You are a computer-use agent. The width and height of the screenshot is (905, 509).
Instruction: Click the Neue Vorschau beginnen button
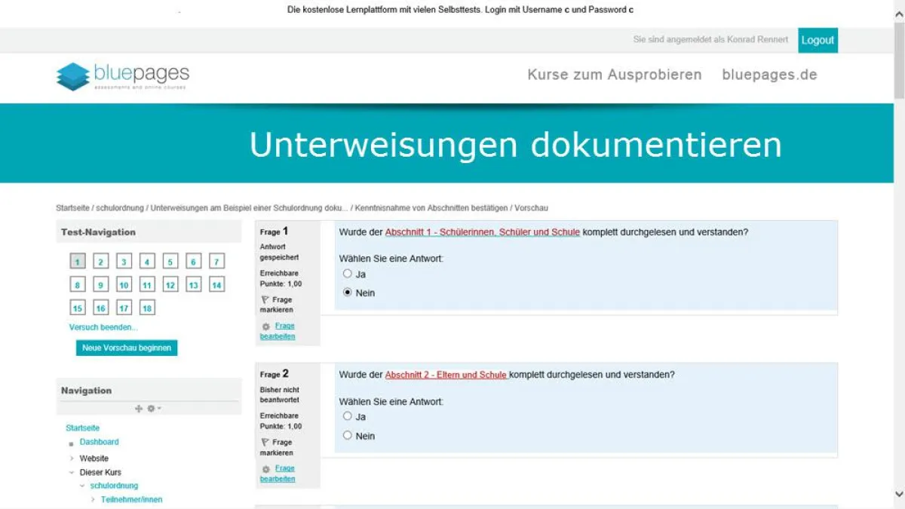point(126,348)
